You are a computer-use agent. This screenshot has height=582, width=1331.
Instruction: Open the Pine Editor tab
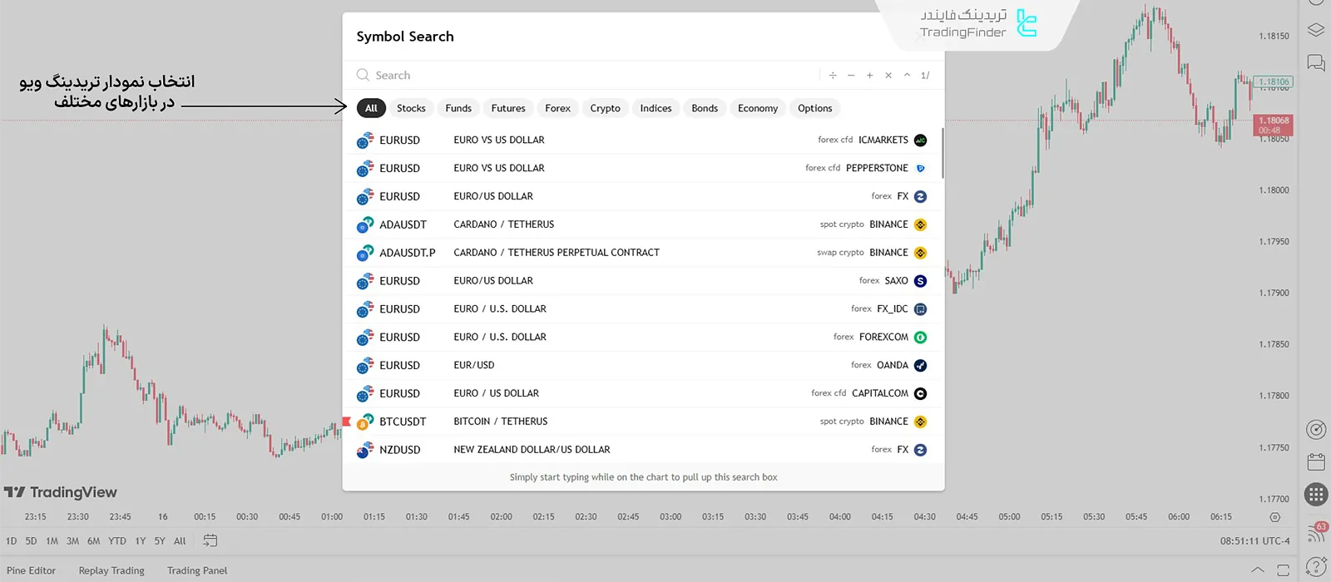(x=31, y=570)
